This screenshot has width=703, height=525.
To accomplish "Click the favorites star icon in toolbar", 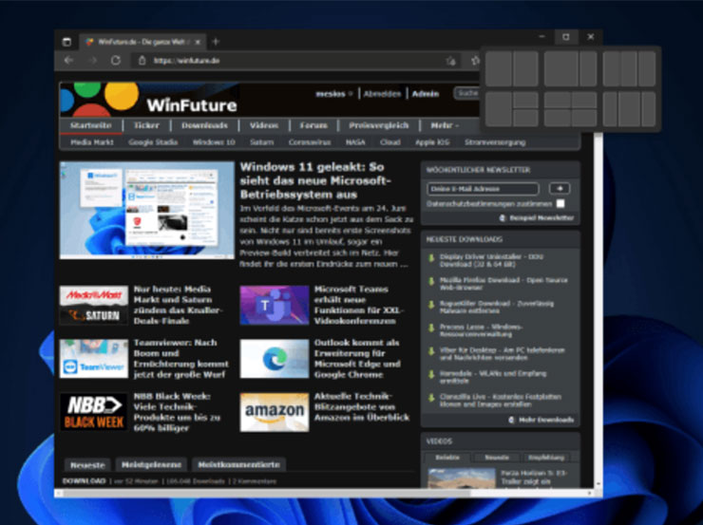I will pyautogui.click(x=474, y=60).
